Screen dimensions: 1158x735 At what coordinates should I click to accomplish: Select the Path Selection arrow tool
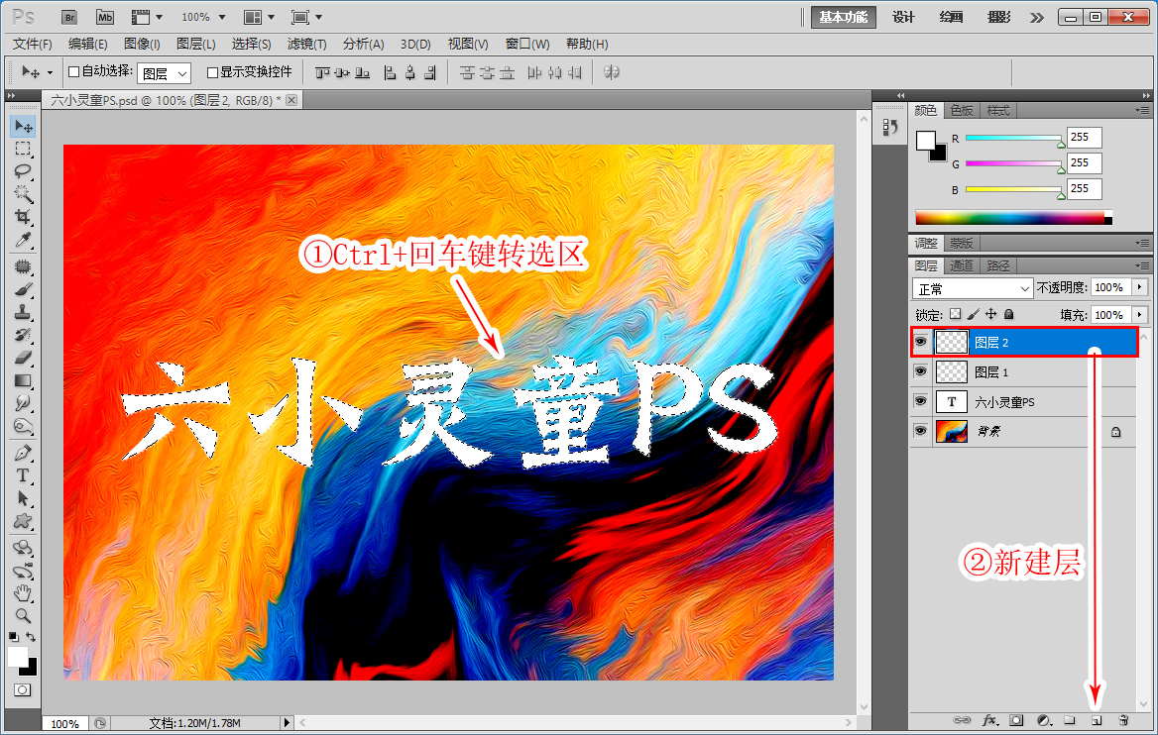click(23, 499)
